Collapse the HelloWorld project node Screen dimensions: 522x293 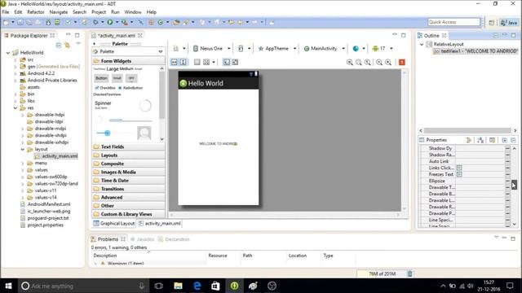pos(8,52)
